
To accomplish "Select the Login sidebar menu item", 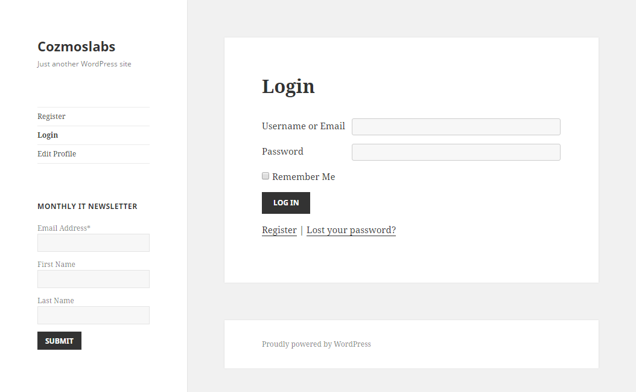I will tap(48, 135).
